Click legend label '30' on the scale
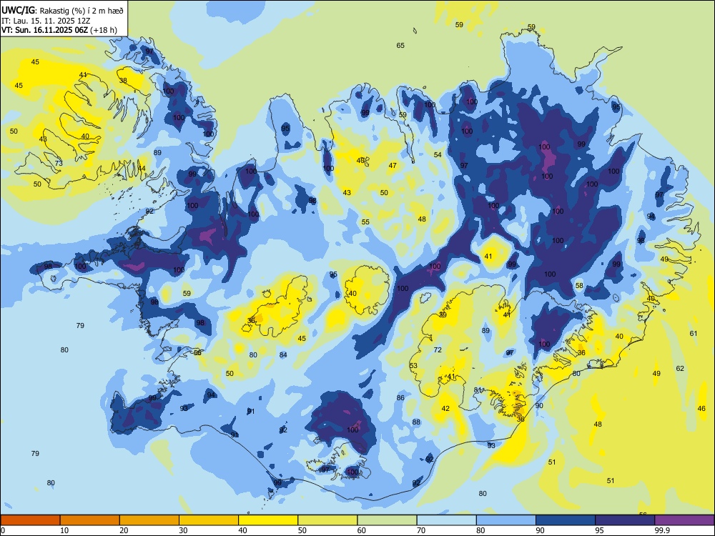The width and height of the screenshot is (715, 536). click(183, 530)
